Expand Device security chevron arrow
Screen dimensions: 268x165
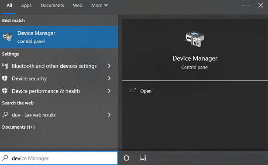(x=109, y=78)
